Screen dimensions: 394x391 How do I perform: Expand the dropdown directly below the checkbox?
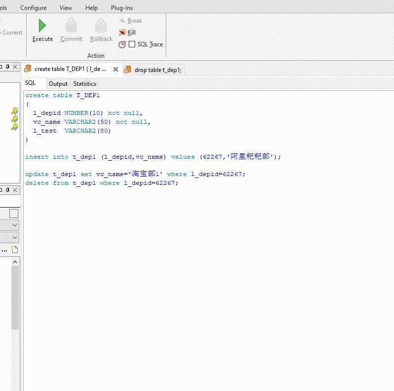[15, 225]
